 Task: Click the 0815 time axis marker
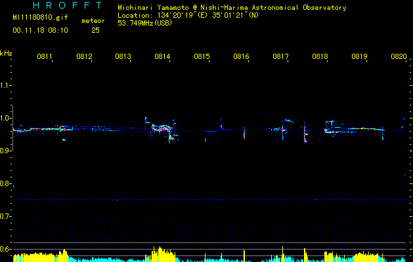click(x=202, y=56)
